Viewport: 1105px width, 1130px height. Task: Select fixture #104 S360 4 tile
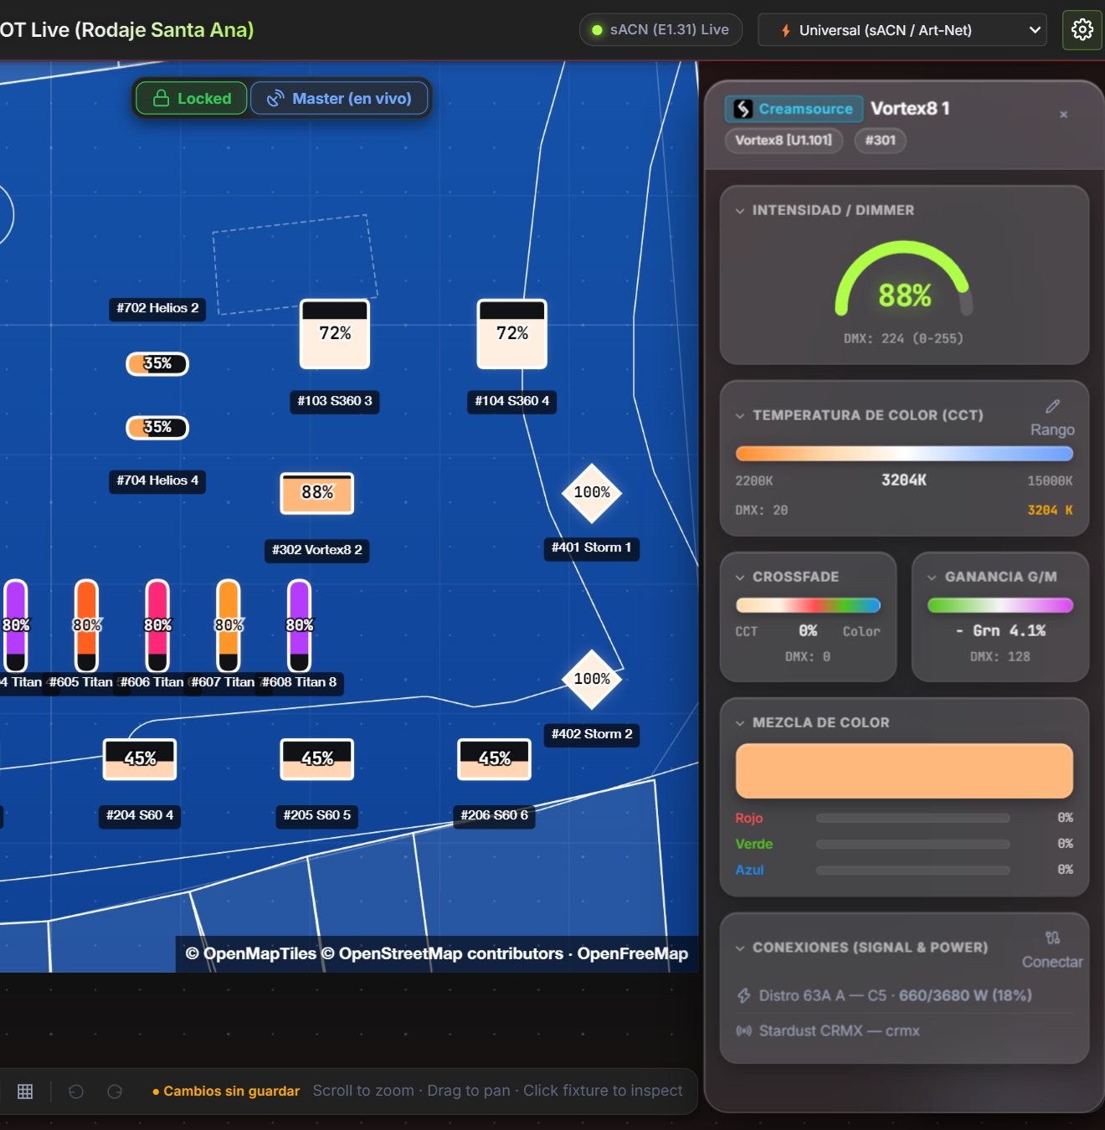pyautogui.click(x=512, y=334)
